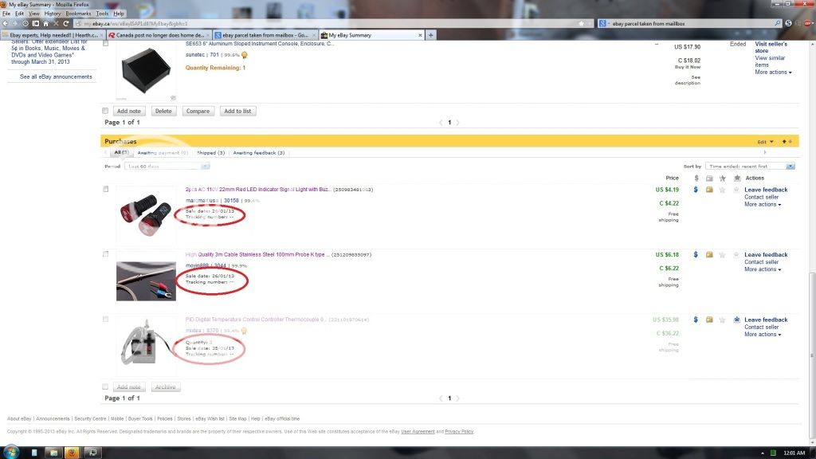Open the File menu
Viewport: 816px width, 459px height.
point(6,14)
